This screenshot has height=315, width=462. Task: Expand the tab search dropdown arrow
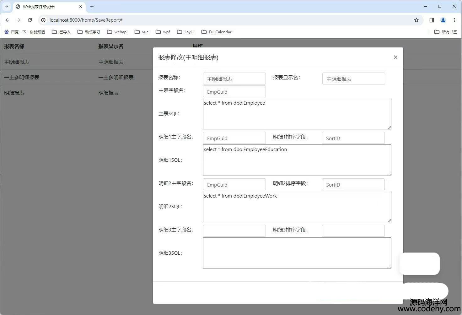click(x=6, y=7)
